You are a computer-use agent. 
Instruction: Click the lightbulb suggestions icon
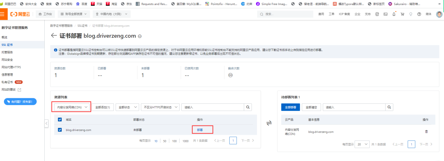[x=410, y=14]
